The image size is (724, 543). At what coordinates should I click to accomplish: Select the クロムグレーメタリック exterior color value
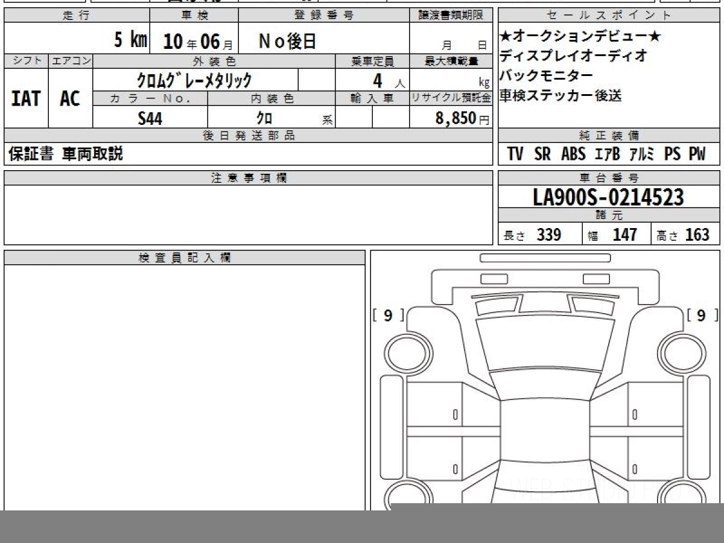pyautogui.click(x=195, y=80)
